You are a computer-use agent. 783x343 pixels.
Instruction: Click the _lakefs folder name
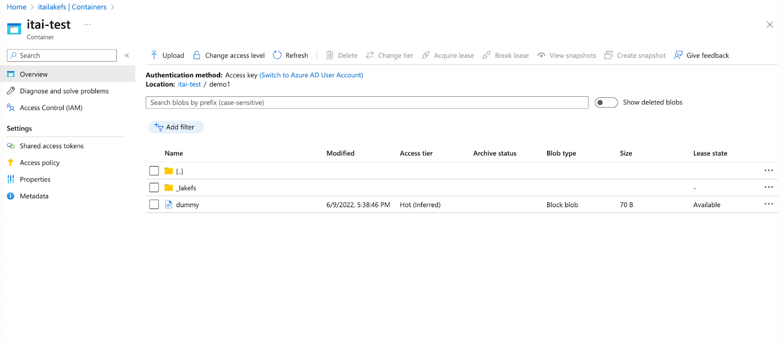click(x=186, y=188)
